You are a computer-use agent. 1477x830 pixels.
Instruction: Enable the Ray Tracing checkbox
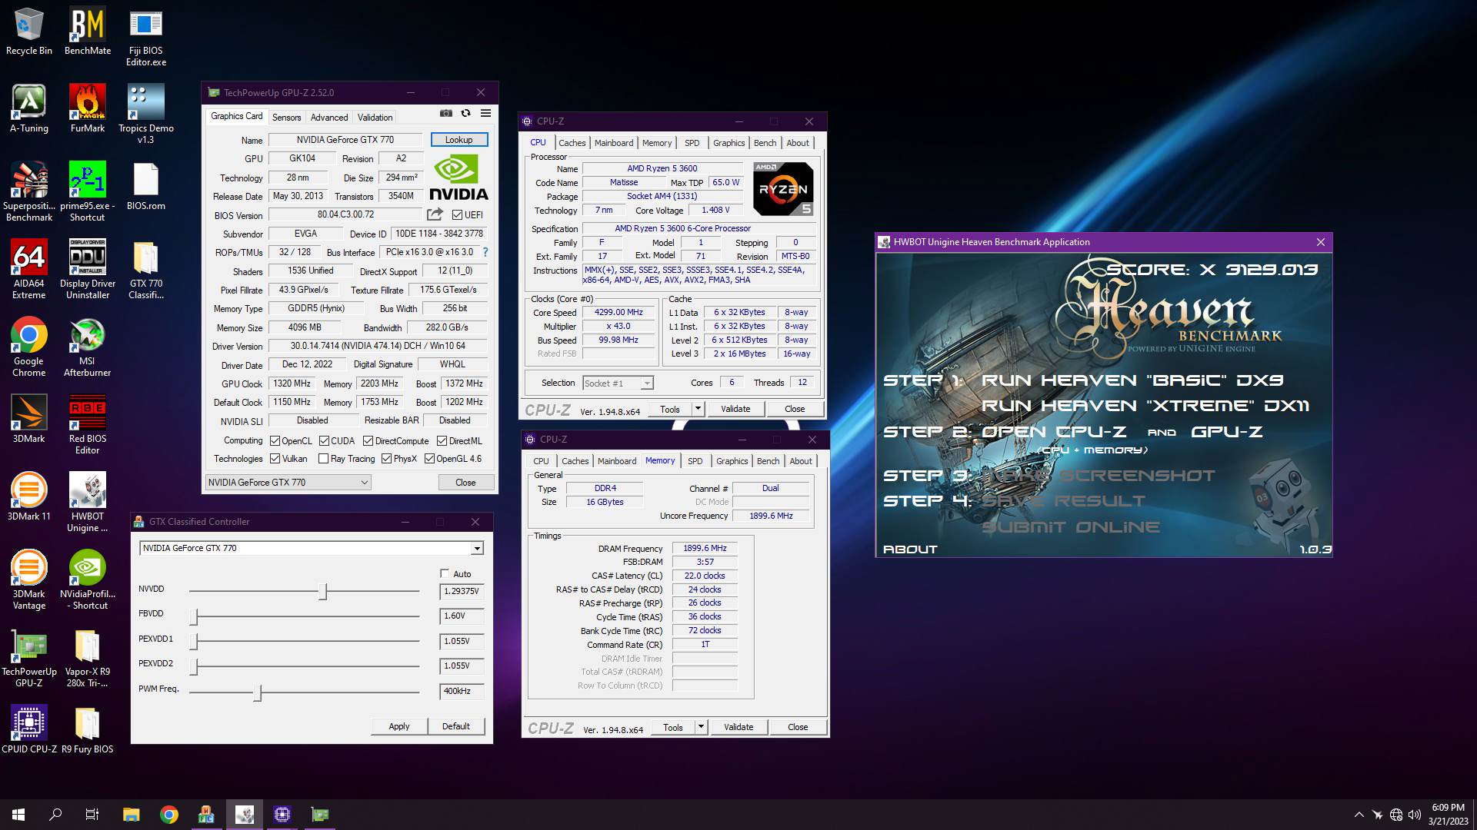click(x=323, y=459)
